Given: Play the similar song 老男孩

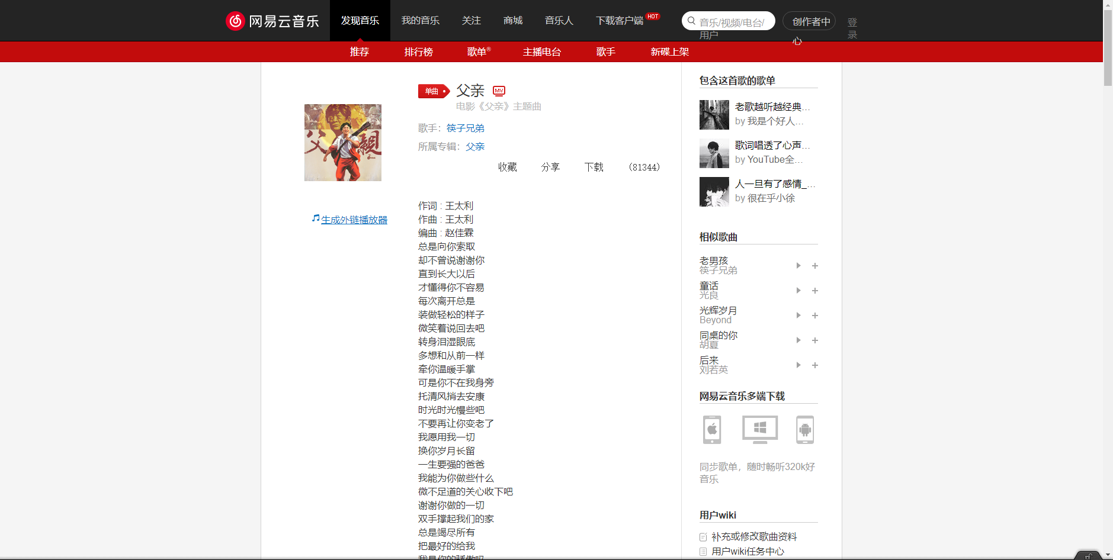Looking at the screenshot, I should (x=798, y=266).
